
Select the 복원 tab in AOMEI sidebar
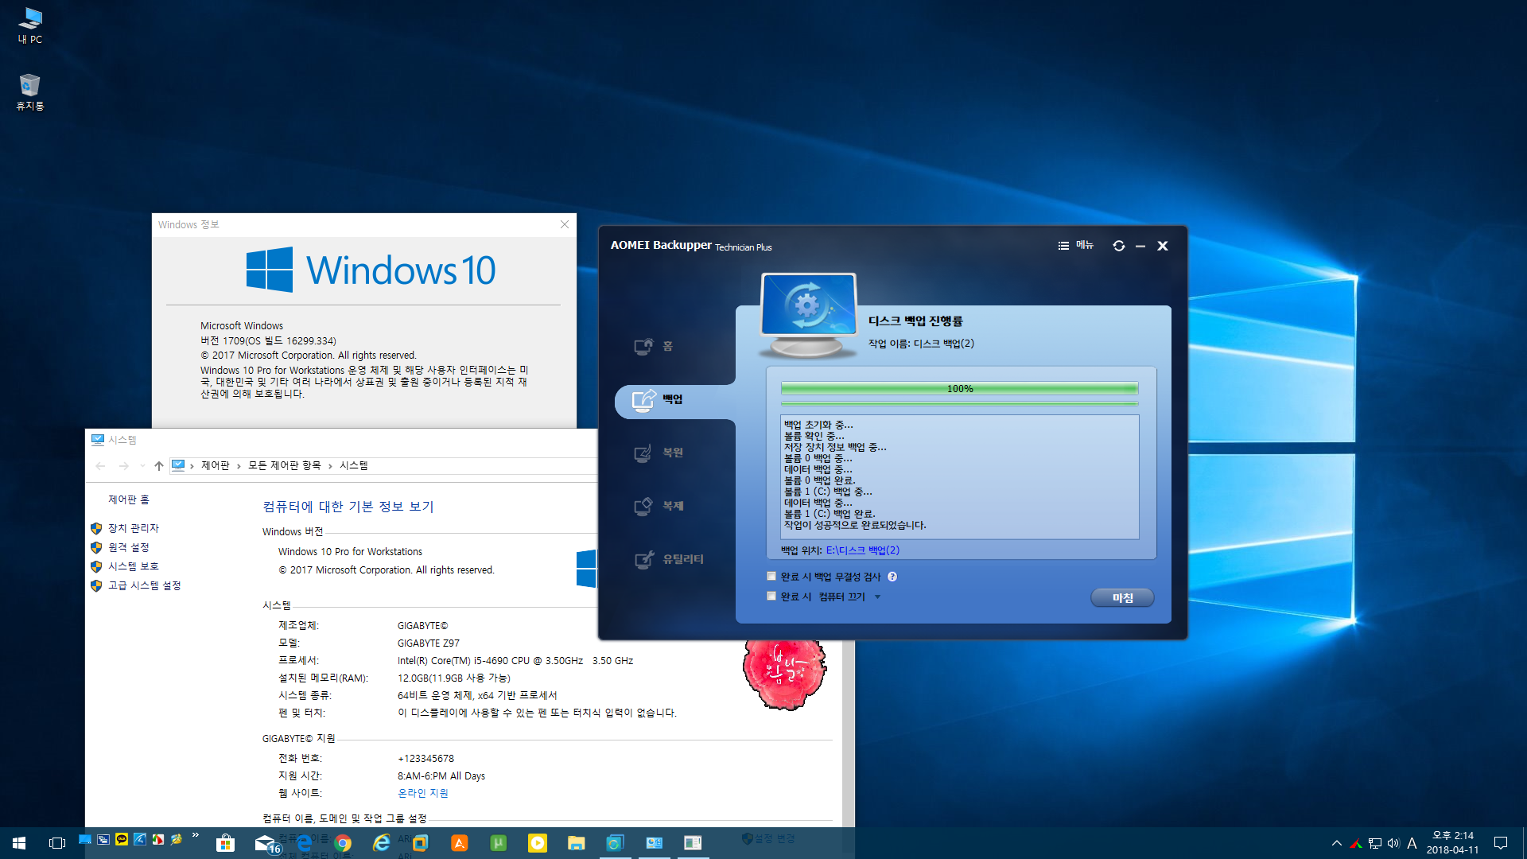coord(659,453)
